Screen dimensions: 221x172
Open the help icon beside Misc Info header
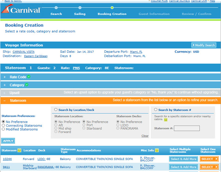point(157,151)
